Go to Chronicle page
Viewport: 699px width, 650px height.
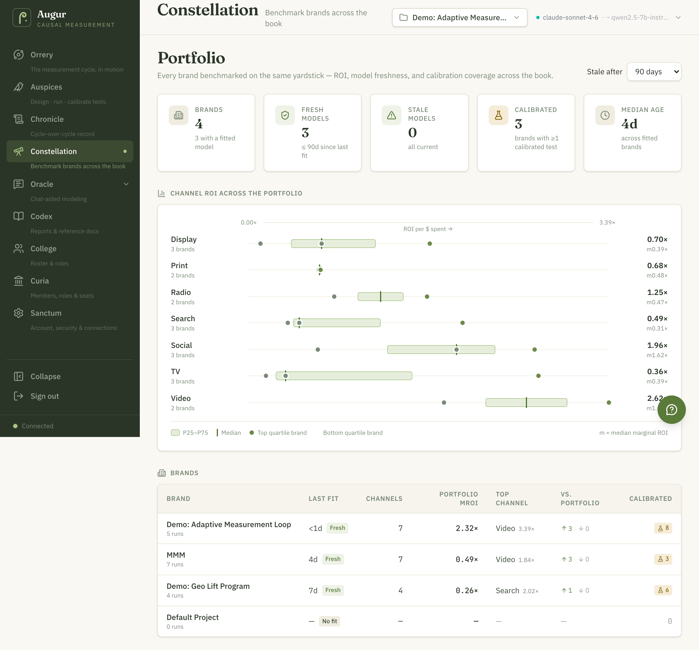click(x=70, y=119)
